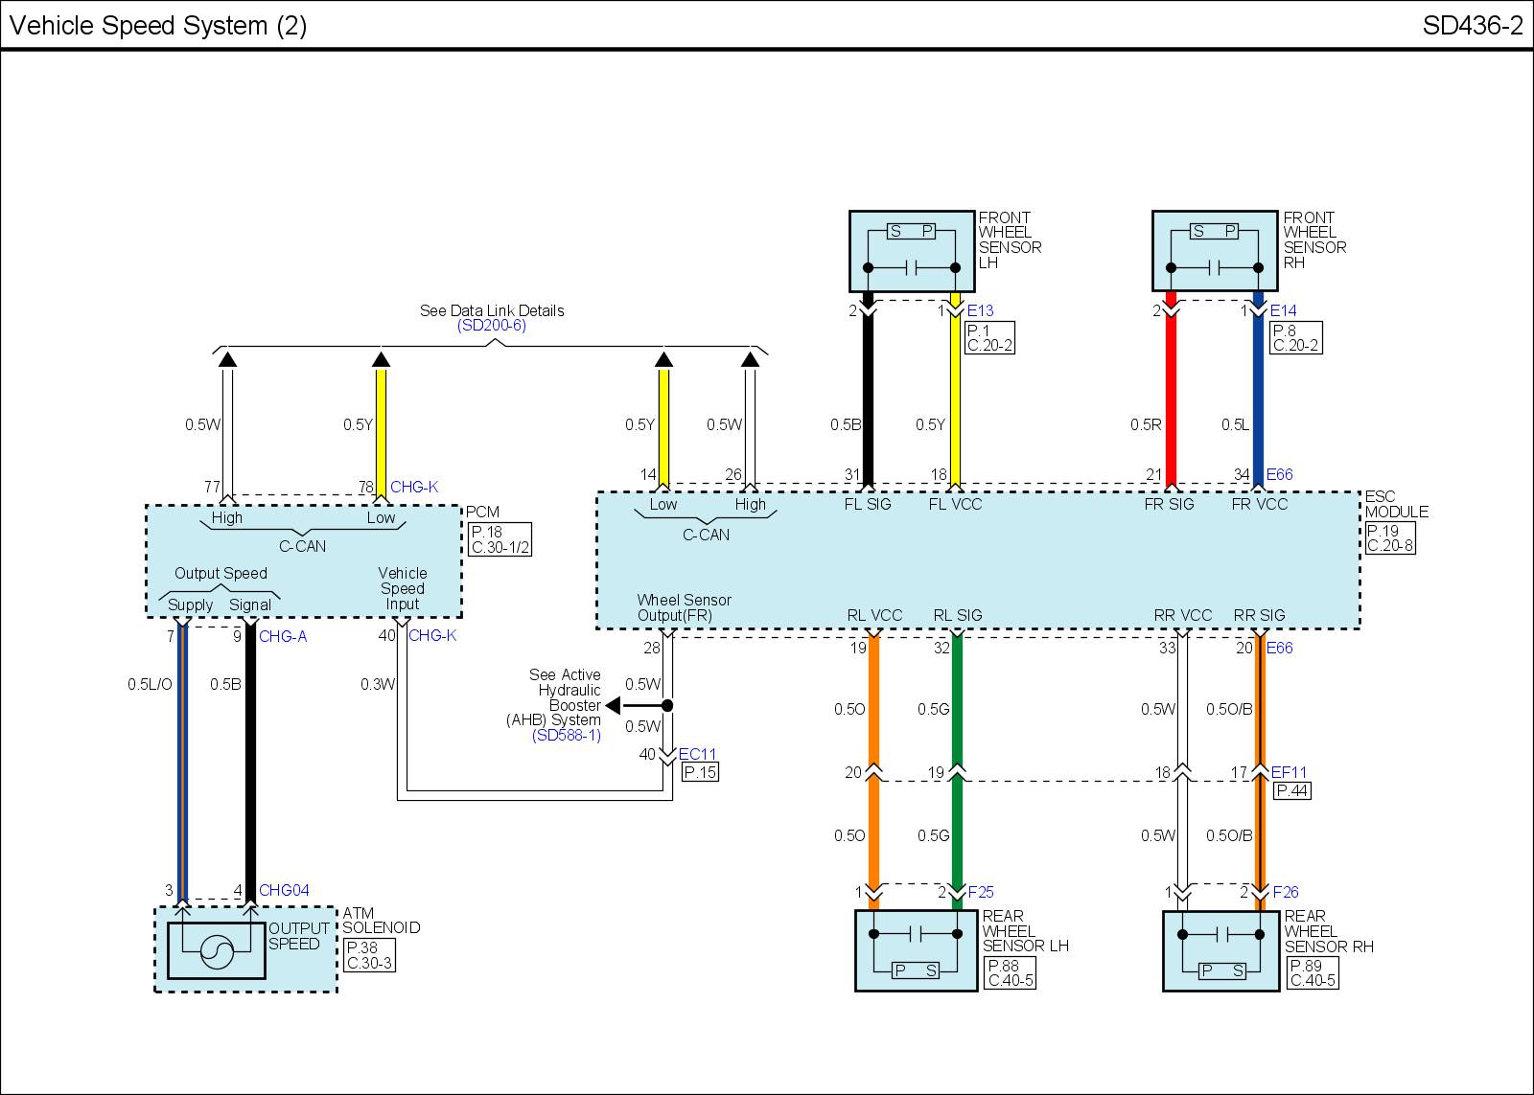Open connector E13 link
This screenshot has width=1534, height=1095.
(x=980, y=310)
